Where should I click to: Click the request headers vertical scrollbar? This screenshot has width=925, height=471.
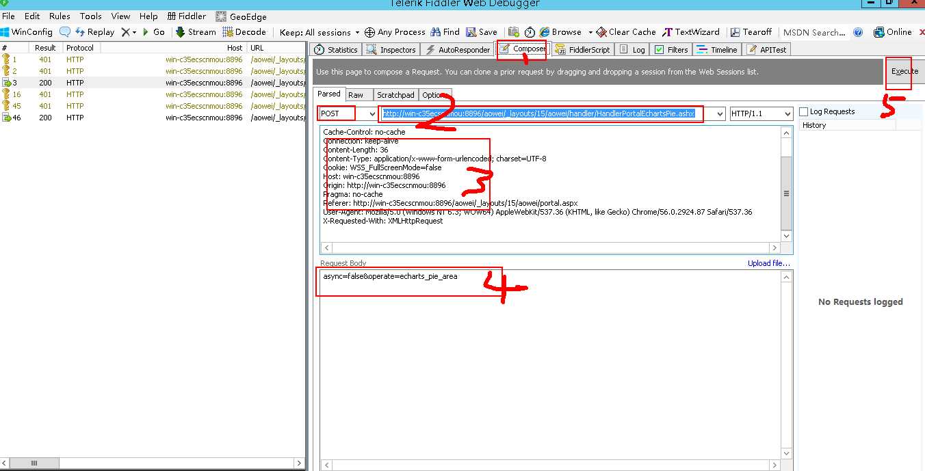787,184
